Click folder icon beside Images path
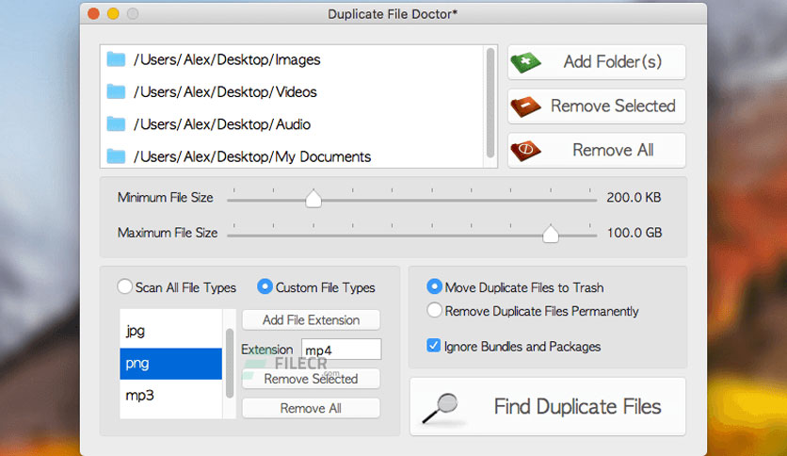Screen dimensions: 787x456 (116, 59)
